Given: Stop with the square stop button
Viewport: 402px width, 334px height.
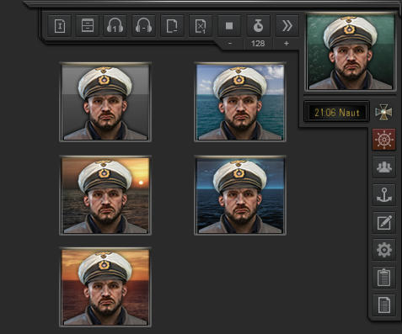Looking at the screenshot, I should pos(229,26).
